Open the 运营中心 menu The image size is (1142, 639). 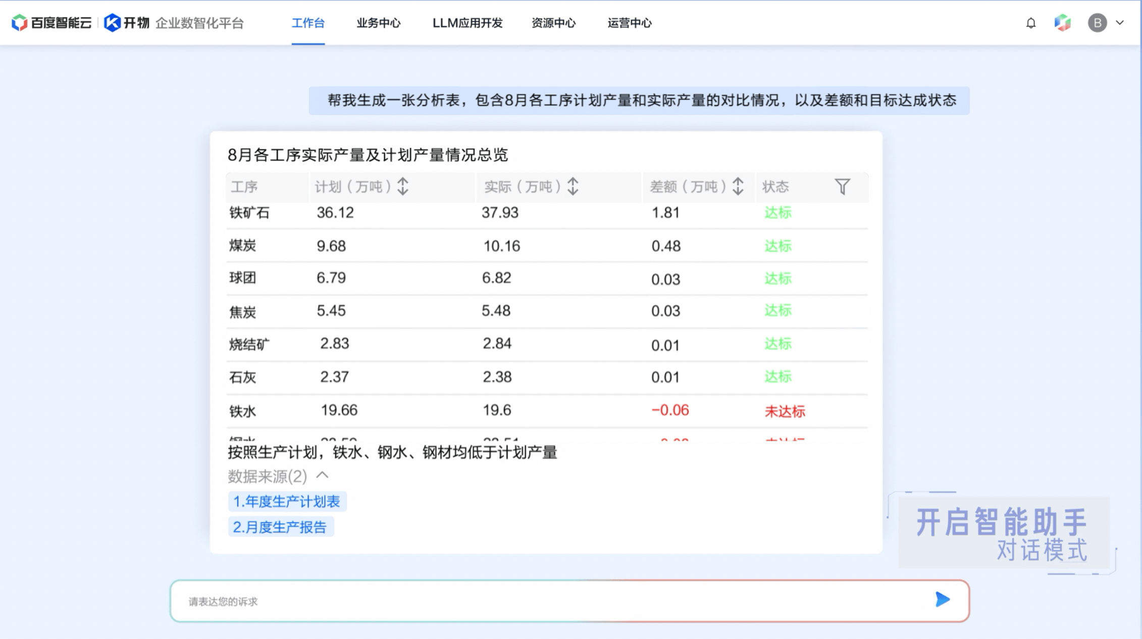pyautogui.click(x=630, y=23)
